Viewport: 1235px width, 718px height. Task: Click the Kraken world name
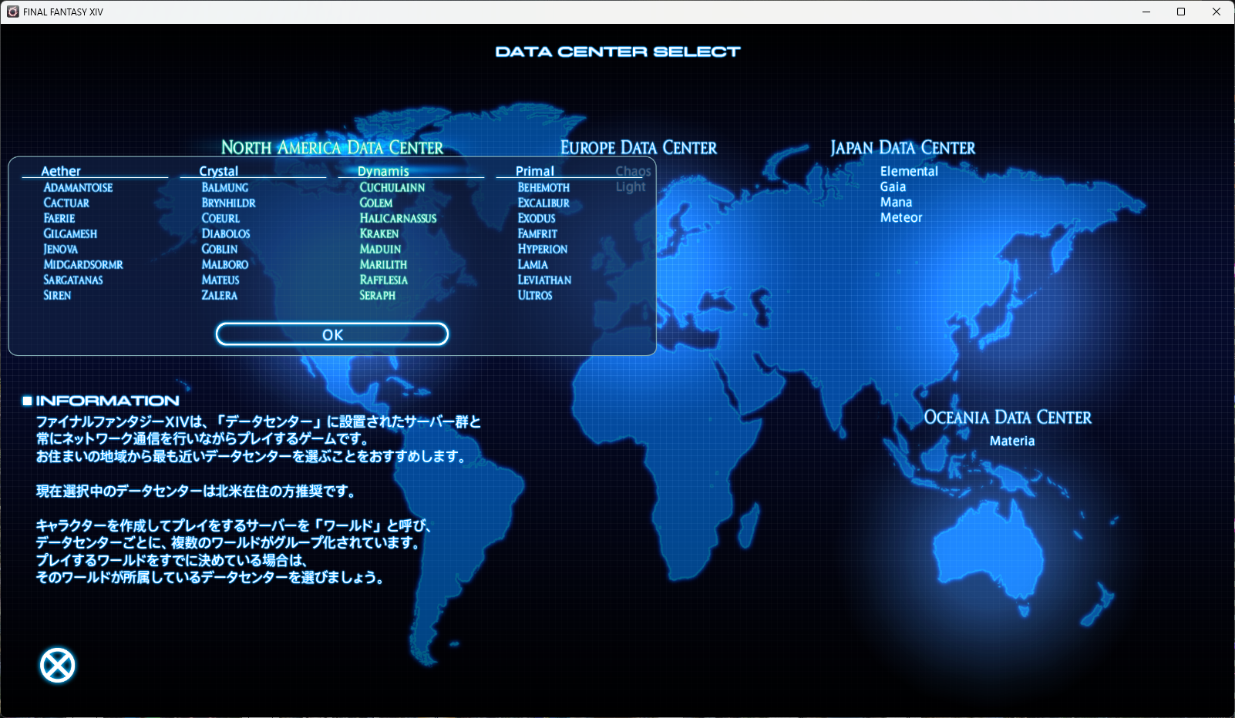(379, 233)
